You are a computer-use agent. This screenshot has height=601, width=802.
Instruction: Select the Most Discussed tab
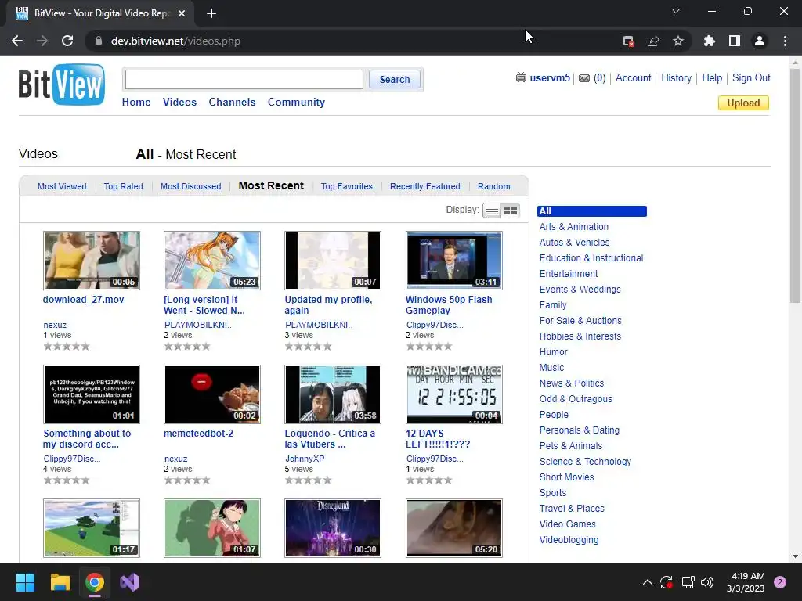(x=191, y=186)
